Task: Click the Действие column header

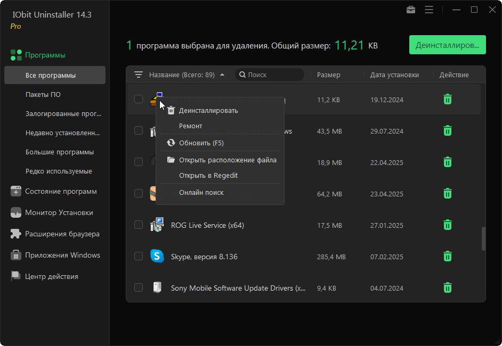Action: pos(454,75)
